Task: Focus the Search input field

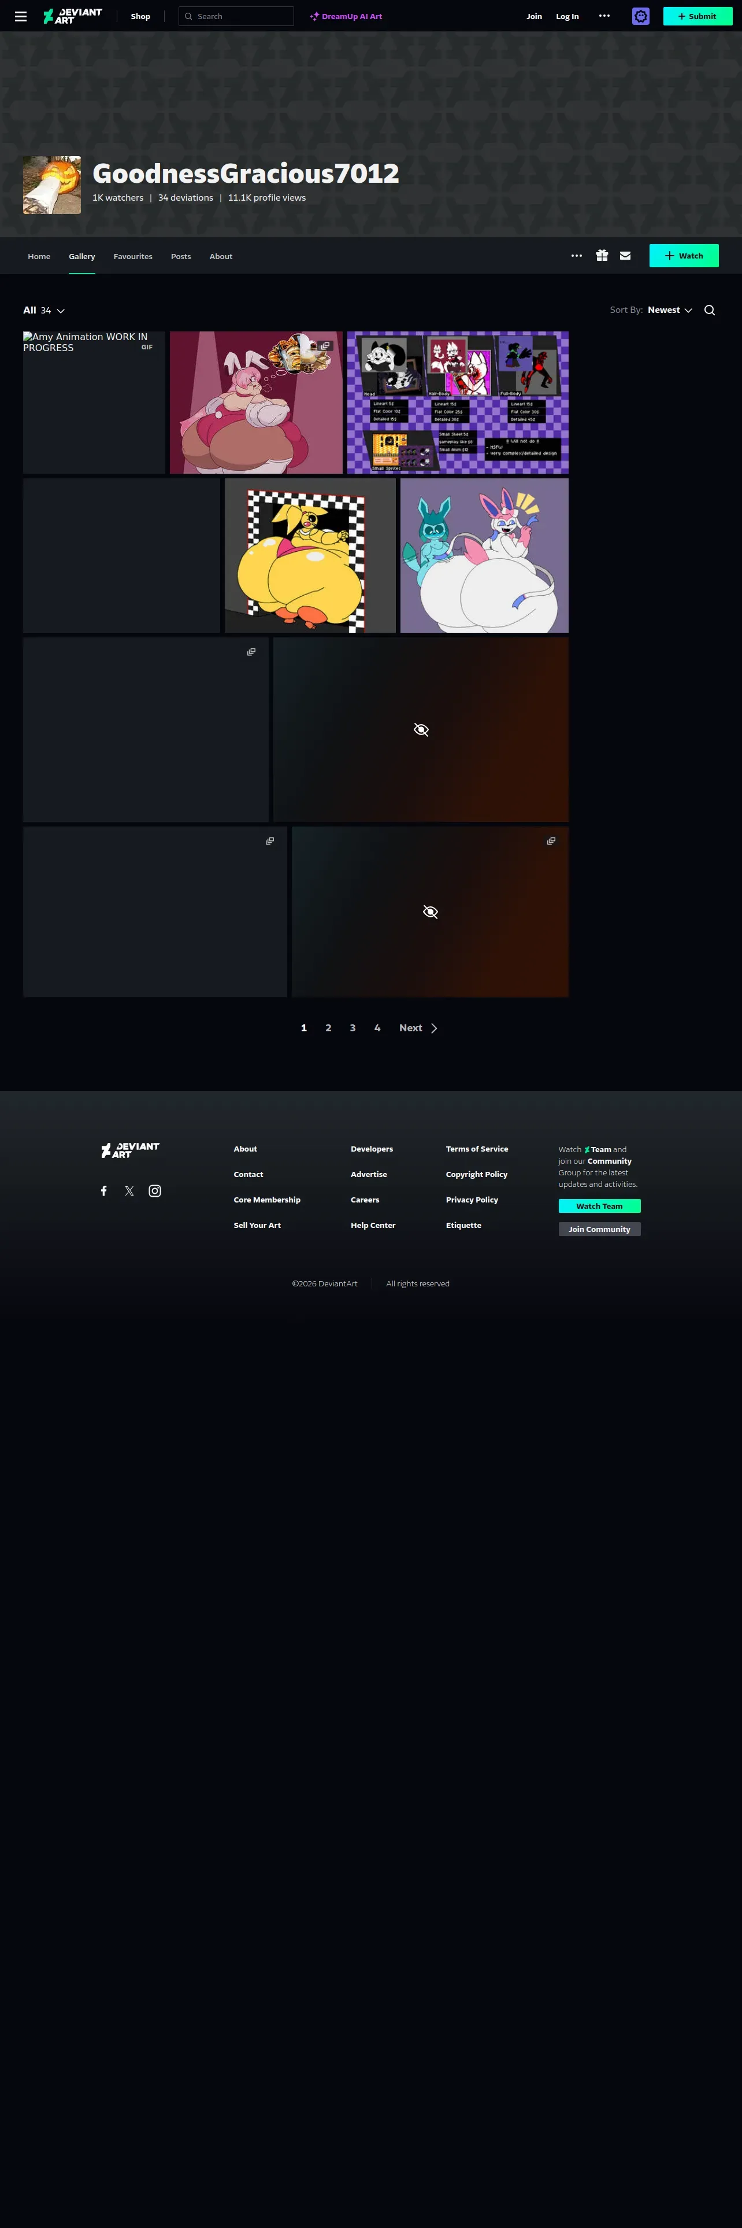Action: [236, 16]
